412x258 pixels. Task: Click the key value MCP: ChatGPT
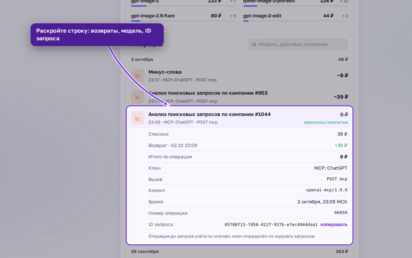tap(331, 168)
